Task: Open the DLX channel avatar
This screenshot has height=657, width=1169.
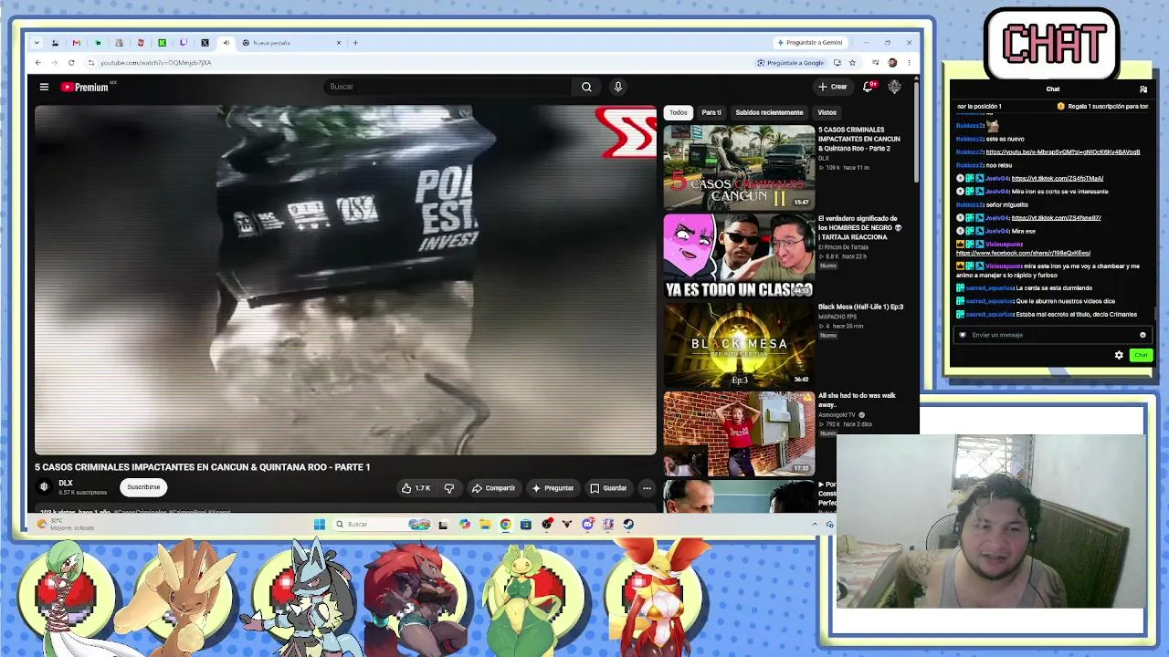Action: (x=44, y=487)
